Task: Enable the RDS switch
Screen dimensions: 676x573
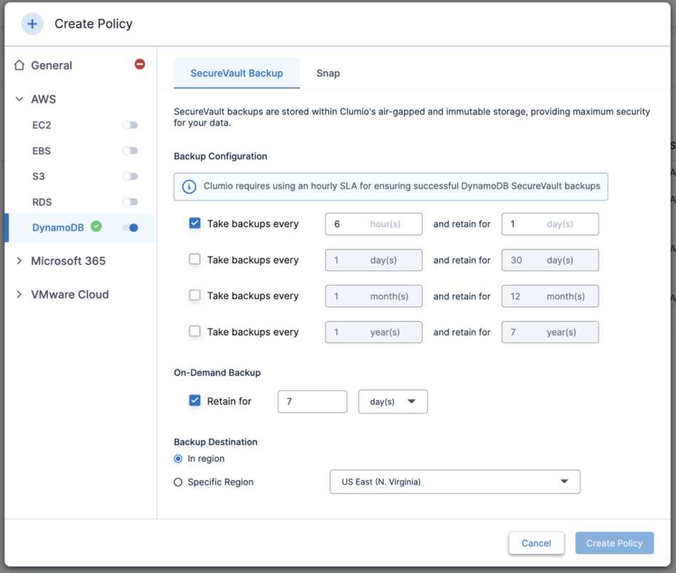Action: click(x=130, y=202)
